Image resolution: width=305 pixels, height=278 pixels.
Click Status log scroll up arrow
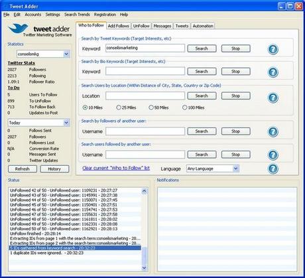pyautogui.click(x=144, y=191)
